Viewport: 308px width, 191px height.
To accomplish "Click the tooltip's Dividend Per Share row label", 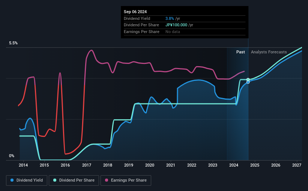I will point(141,25).
